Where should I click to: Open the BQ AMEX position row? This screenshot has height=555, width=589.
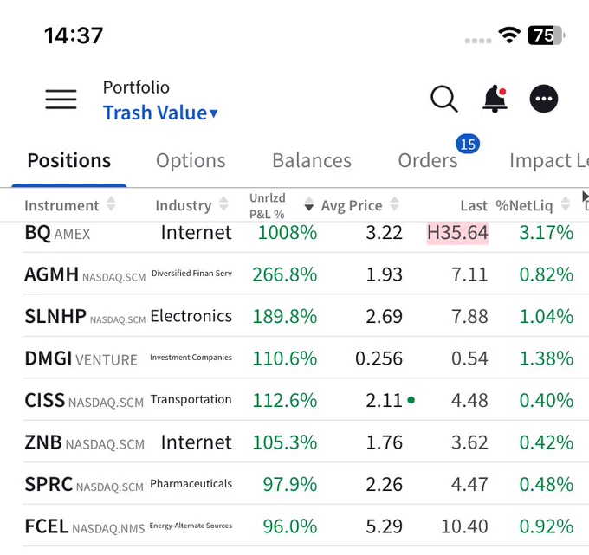(x=299, y=233)
